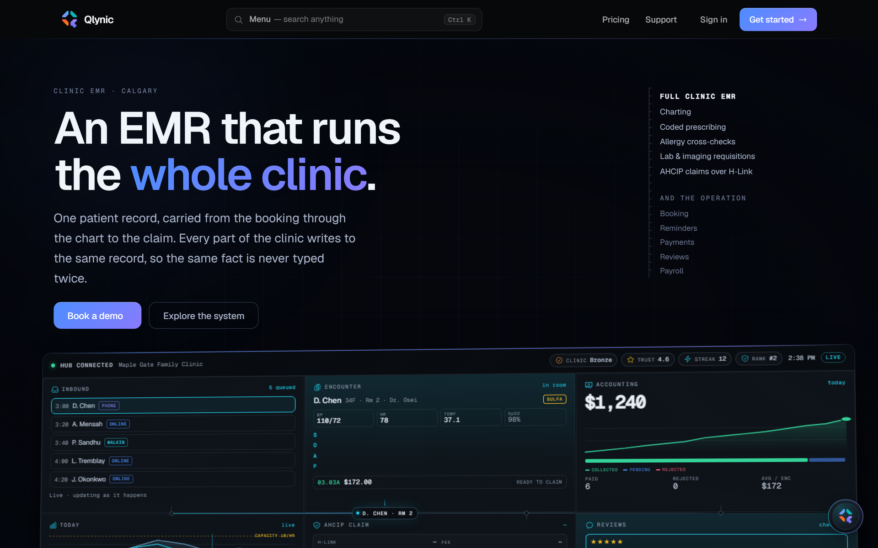Click the LIVE status pill
This screenshot has height=548, width=878.
[x=833, y=358]
